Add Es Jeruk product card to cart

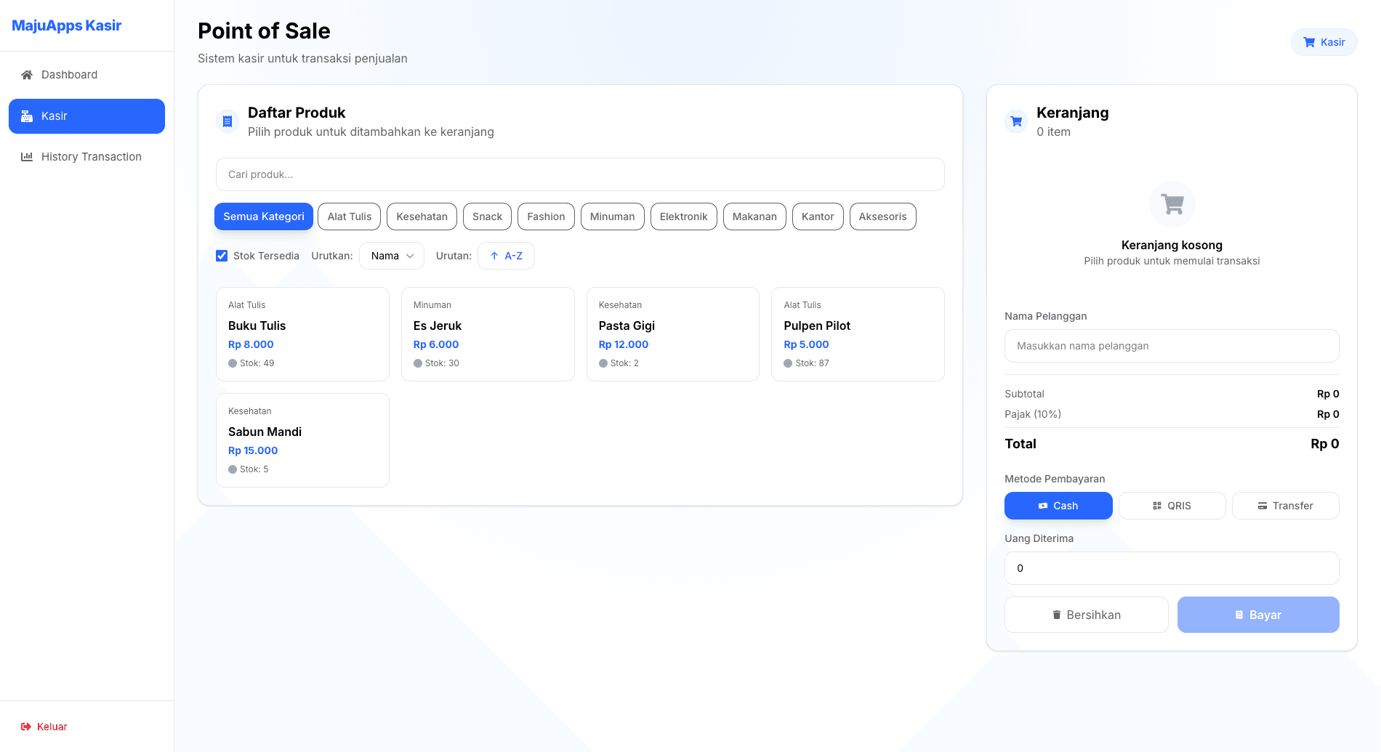click(488, 334)
